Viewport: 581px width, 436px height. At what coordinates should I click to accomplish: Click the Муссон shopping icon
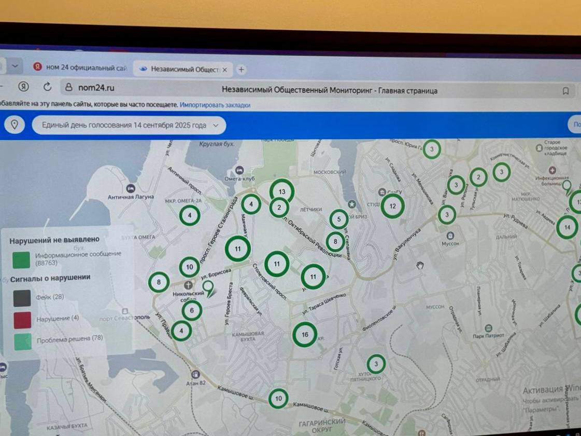(x=450, y=236)
